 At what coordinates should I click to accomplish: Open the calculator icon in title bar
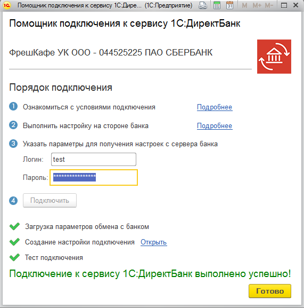[217, 5]
